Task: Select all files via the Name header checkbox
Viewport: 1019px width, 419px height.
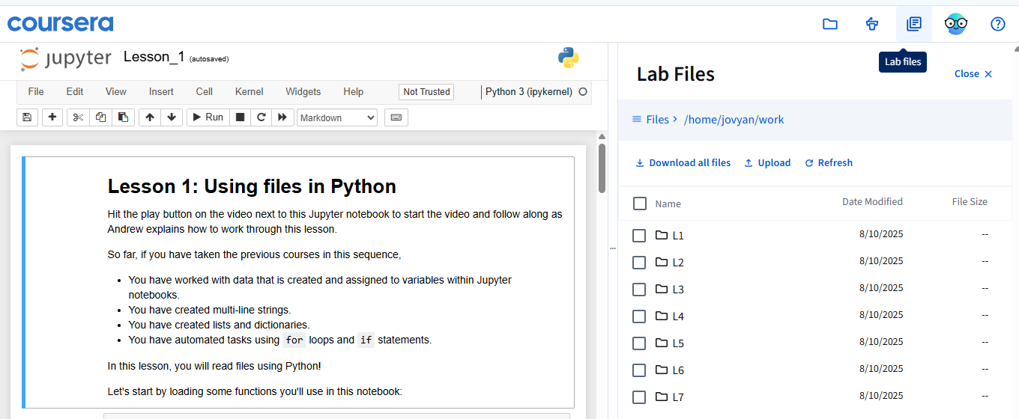Action: (x=640, y=204)
